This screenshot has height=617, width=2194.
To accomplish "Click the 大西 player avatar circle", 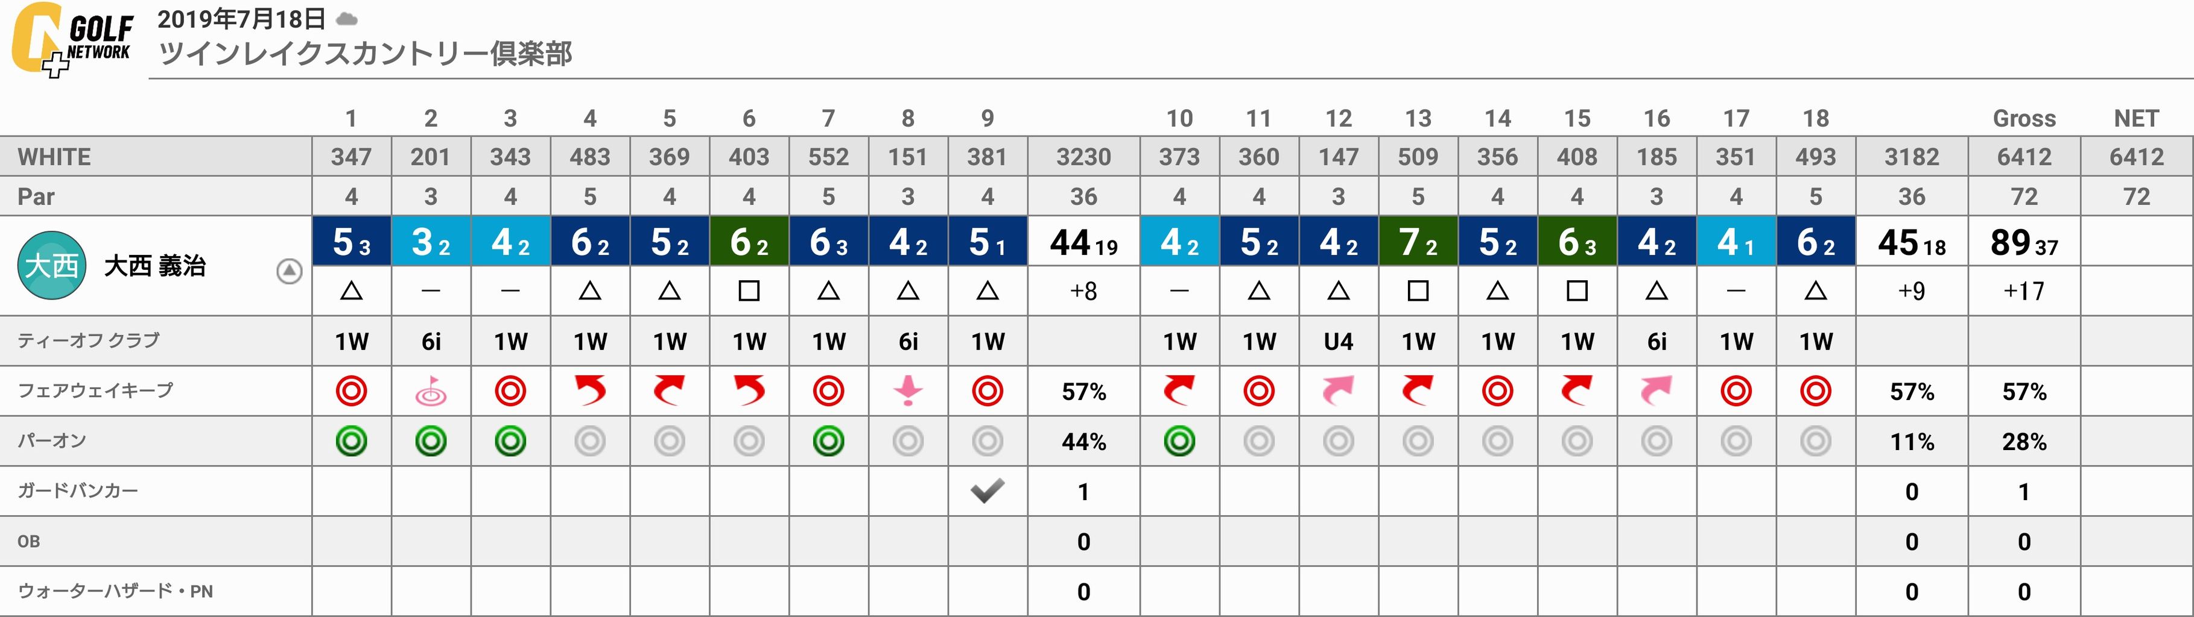I will point(52,266).
